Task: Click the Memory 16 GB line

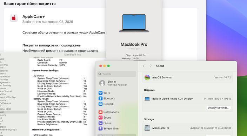Action: 130,59
